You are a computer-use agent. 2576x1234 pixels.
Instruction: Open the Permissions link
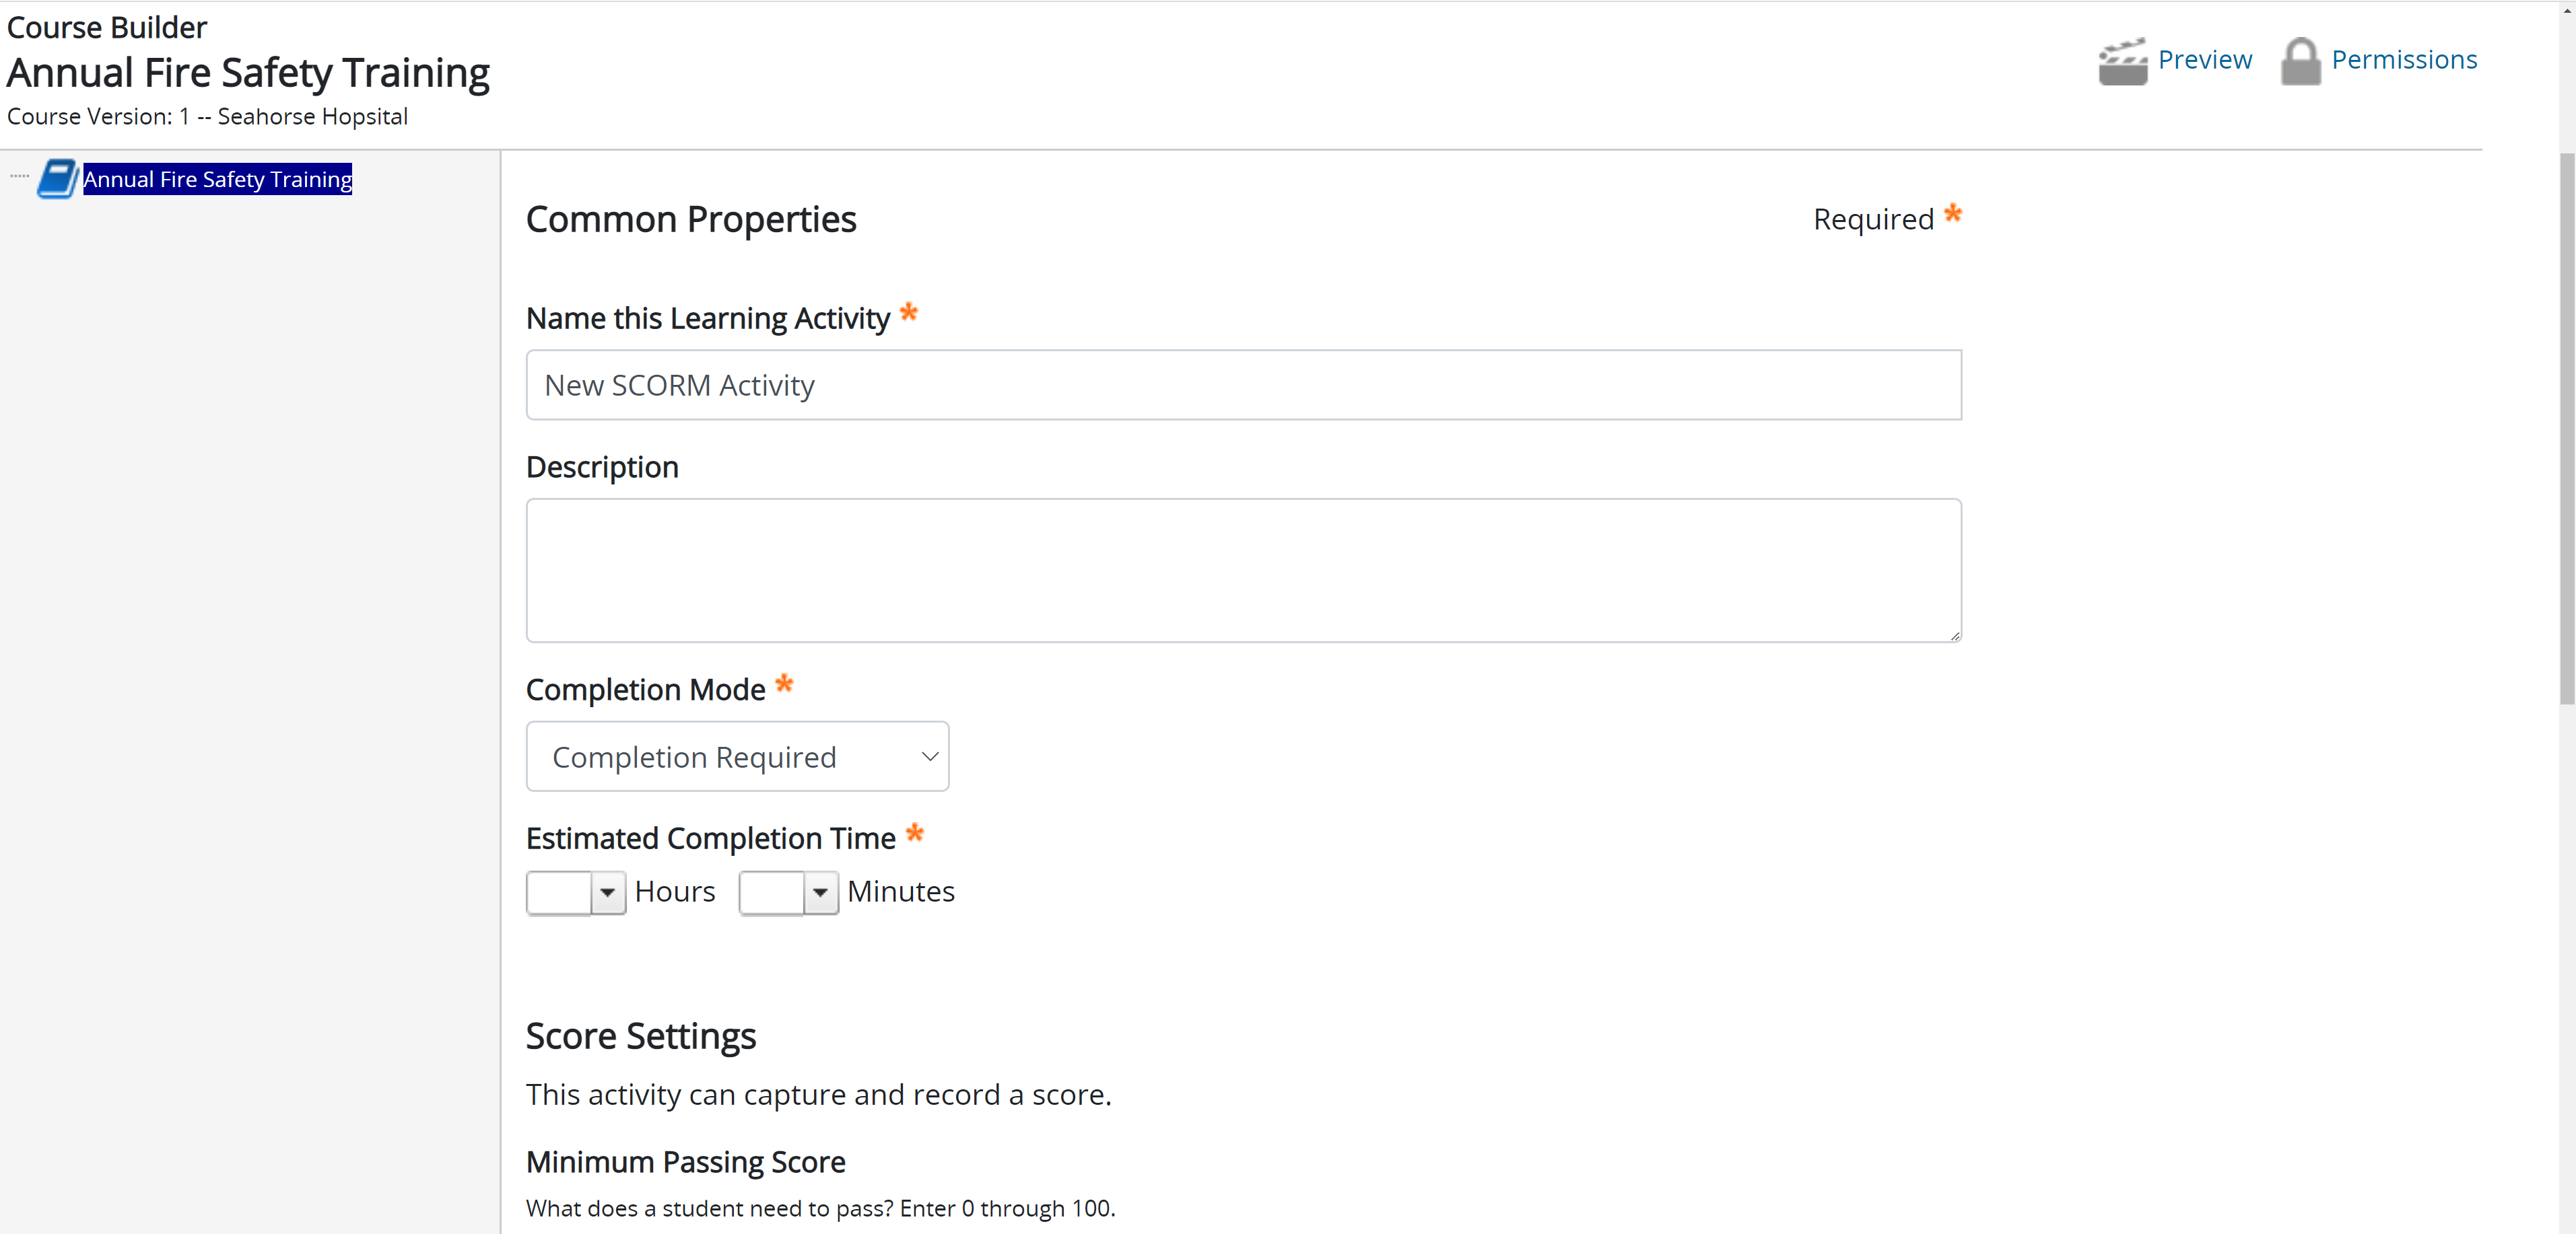coord(2403,60)
